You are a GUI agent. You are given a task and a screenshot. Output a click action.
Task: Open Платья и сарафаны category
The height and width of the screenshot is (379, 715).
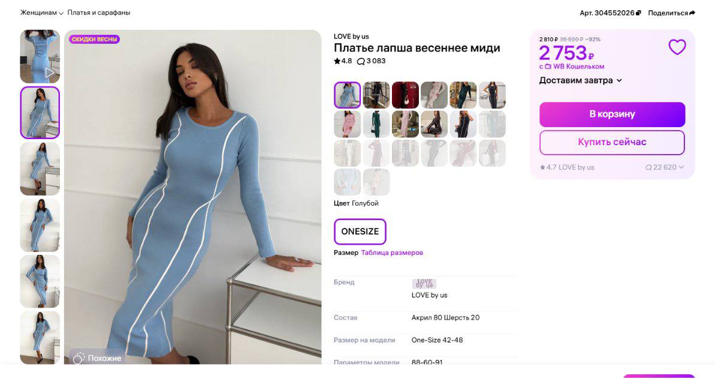(98, 13)
